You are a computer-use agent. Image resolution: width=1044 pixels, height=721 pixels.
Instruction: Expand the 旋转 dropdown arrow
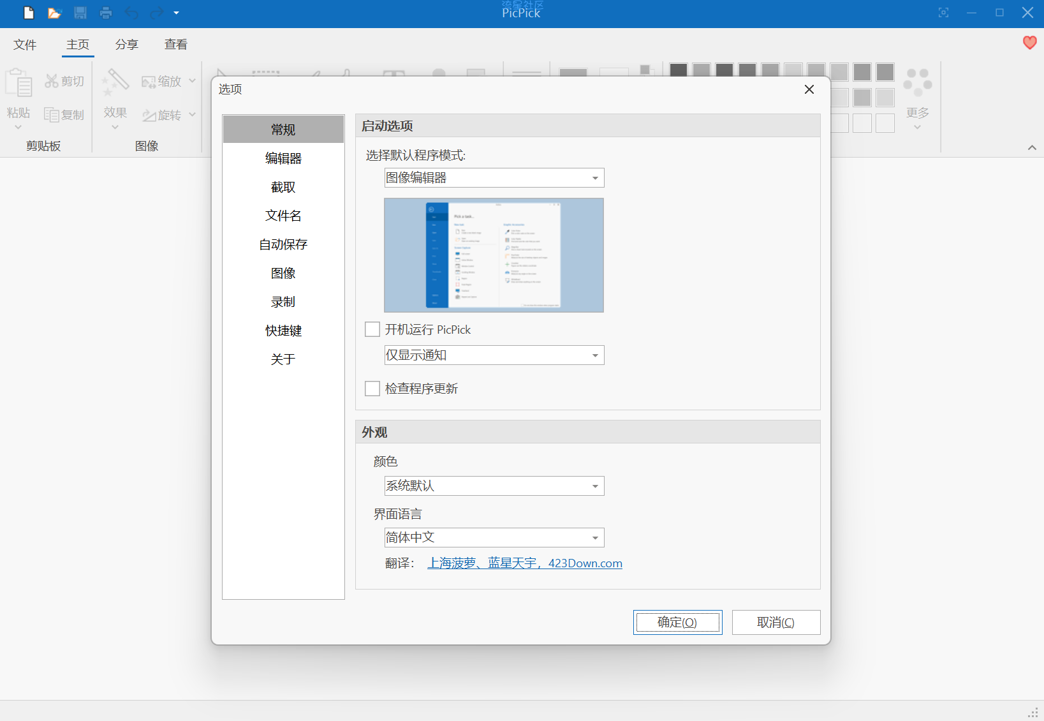[x=192, y=115]
